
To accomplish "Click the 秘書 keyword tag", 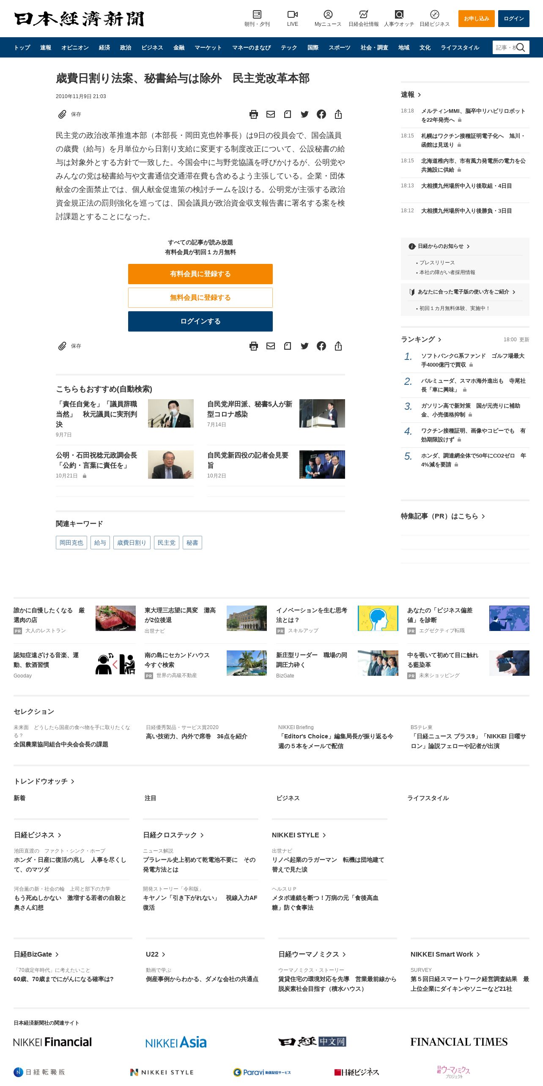I will pyautogui.click(x=192, y=543).
